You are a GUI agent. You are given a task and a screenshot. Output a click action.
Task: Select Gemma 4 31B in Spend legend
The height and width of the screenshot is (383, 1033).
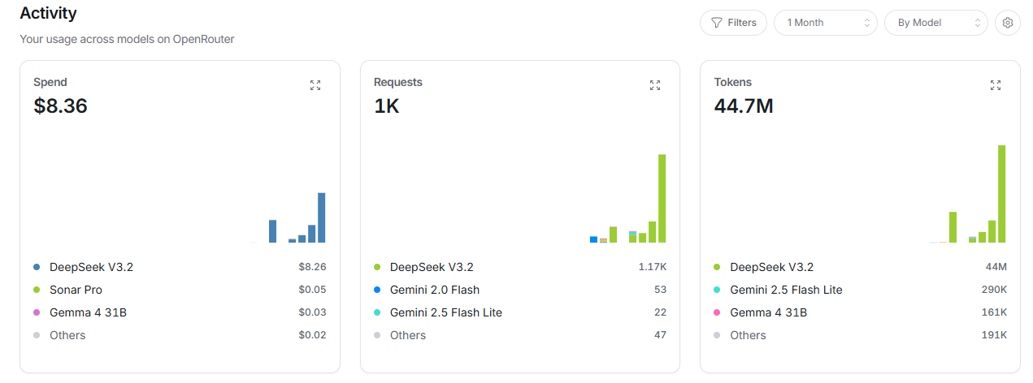(x=88, y=312)
